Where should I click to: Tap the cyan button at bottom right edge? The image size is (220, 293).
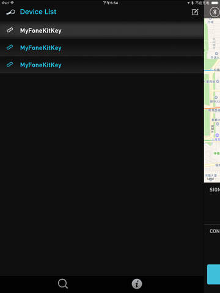213,274
